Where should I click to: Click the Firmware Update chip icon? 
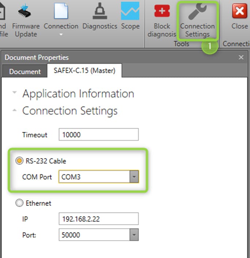click(x=25, y=12)
